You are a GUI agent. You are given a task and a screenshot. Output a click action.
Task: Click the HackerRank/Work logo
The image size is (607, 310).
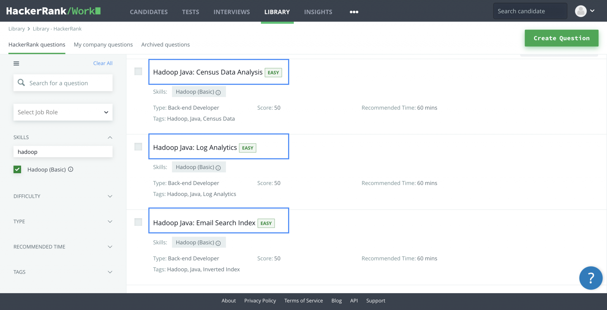(53, 11)
